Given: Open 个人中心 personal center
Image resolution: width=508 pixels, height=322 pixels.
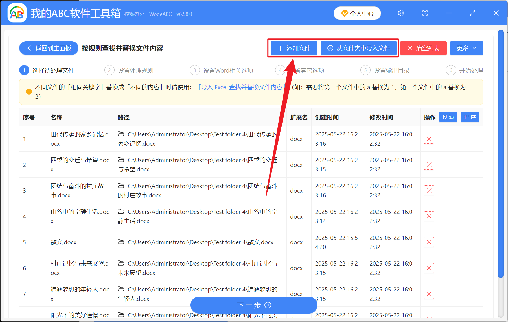Looking at the screenshot, I should coord(357,13).
